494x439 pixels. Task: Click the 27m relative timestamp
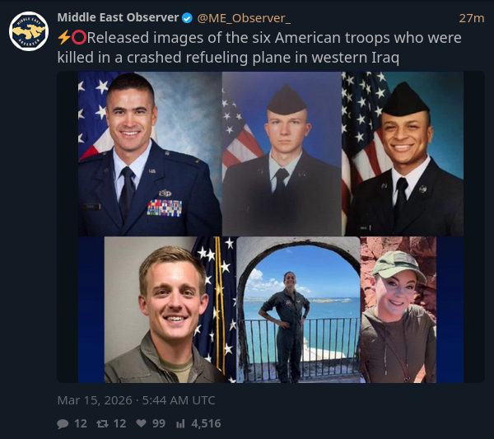click(x=471, y=17)
